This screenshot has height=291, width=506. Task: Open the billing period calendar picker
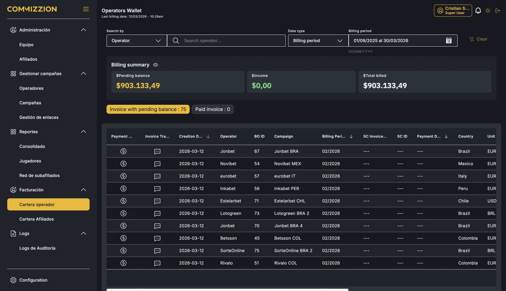[x=449, y=41]
